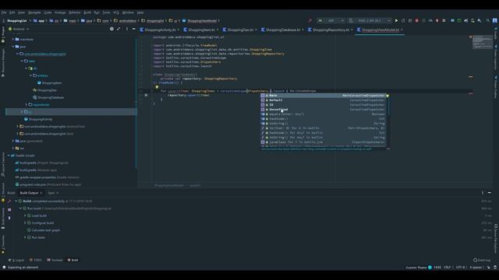This screenshot has width=499, height=280.
Task: Open the Event Log in the status bar
Action: pos(482,260)
